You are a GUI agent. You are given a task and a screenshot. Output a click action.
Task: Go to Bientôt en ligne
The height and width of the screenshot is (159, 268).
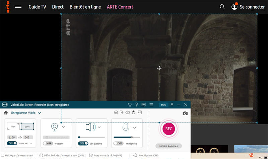coord(85,7)
